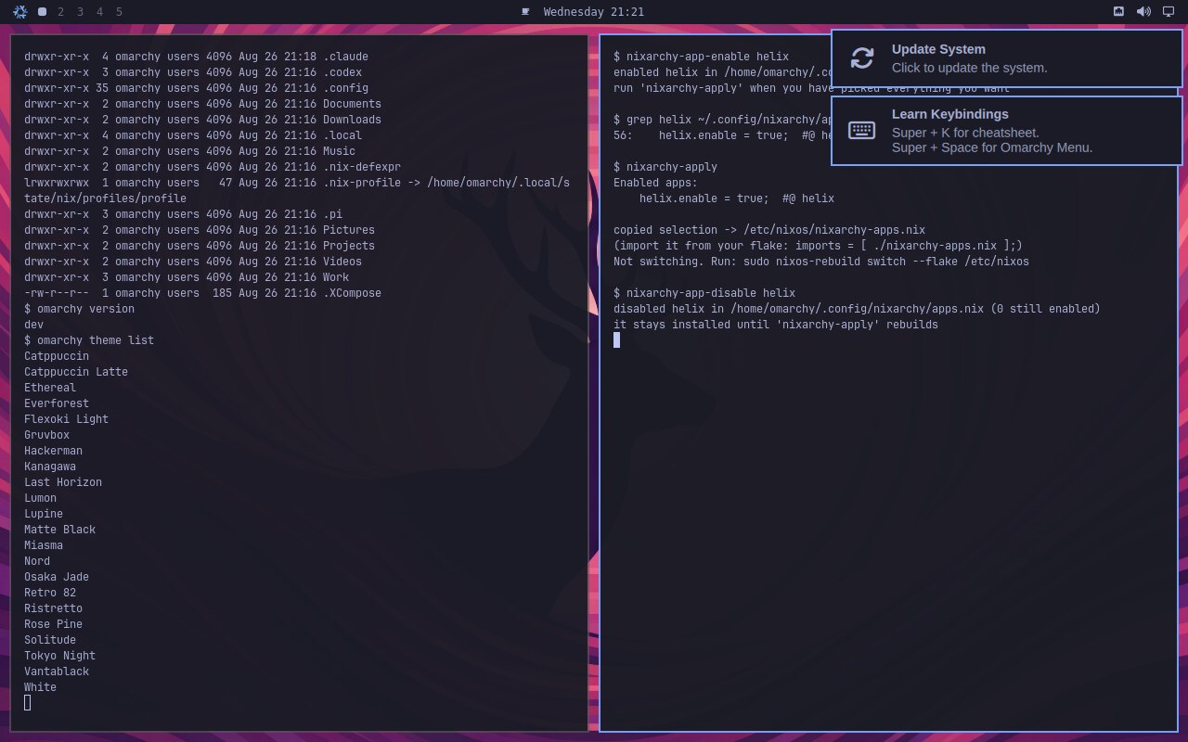Click the .nix-defexpr directory row
This screenshot has width=1188, height=742.
click(x=213, y=167)
